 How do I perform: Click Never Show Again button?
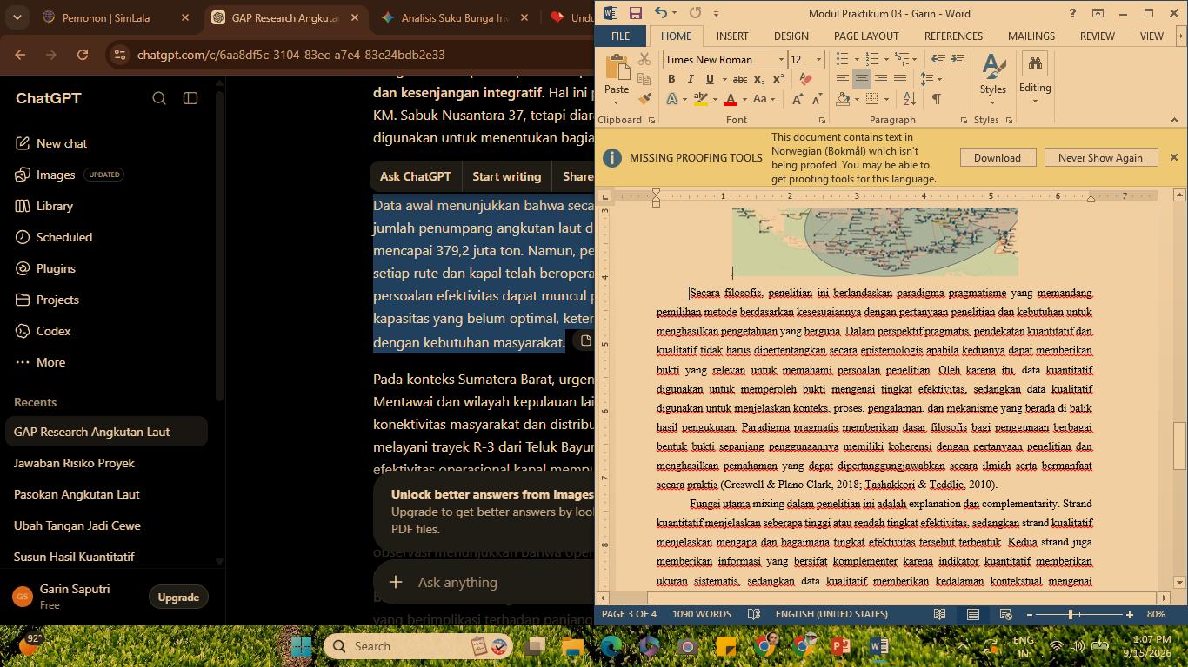point(1100,157)
